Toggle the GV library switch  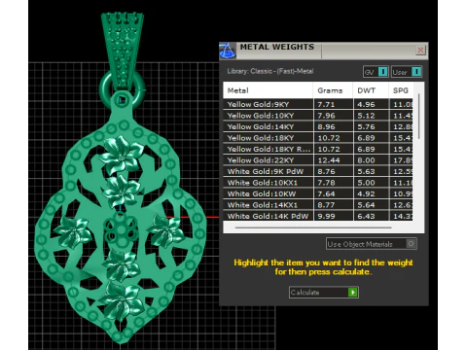[x=376, y=72]
